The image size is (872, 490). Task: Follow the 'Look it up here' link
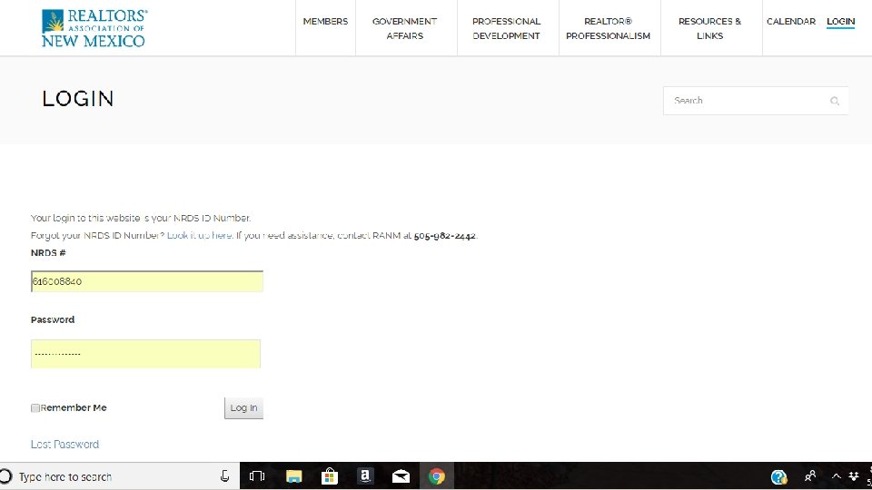[199, 236]
